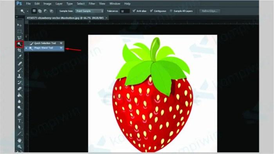Close the strawberry document tab
This screenshot has width=274, height=154.
coord(106,18)
